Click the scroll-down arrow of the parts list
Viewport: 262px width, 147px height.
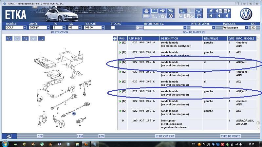pyautogui.click(x=258, y=128)
